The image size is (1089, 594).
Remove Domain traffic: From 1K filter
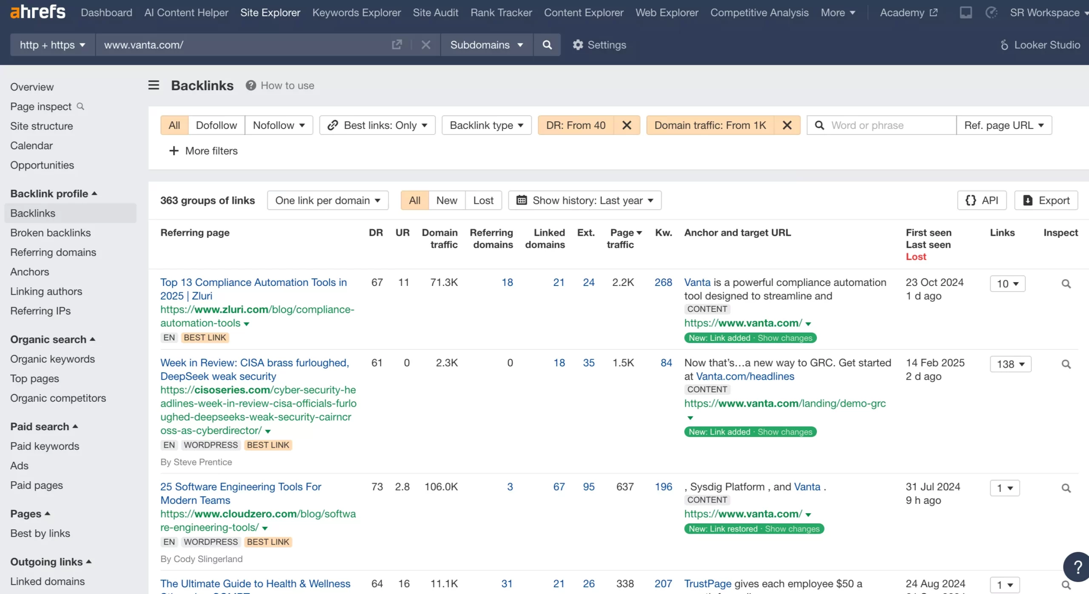787,125
